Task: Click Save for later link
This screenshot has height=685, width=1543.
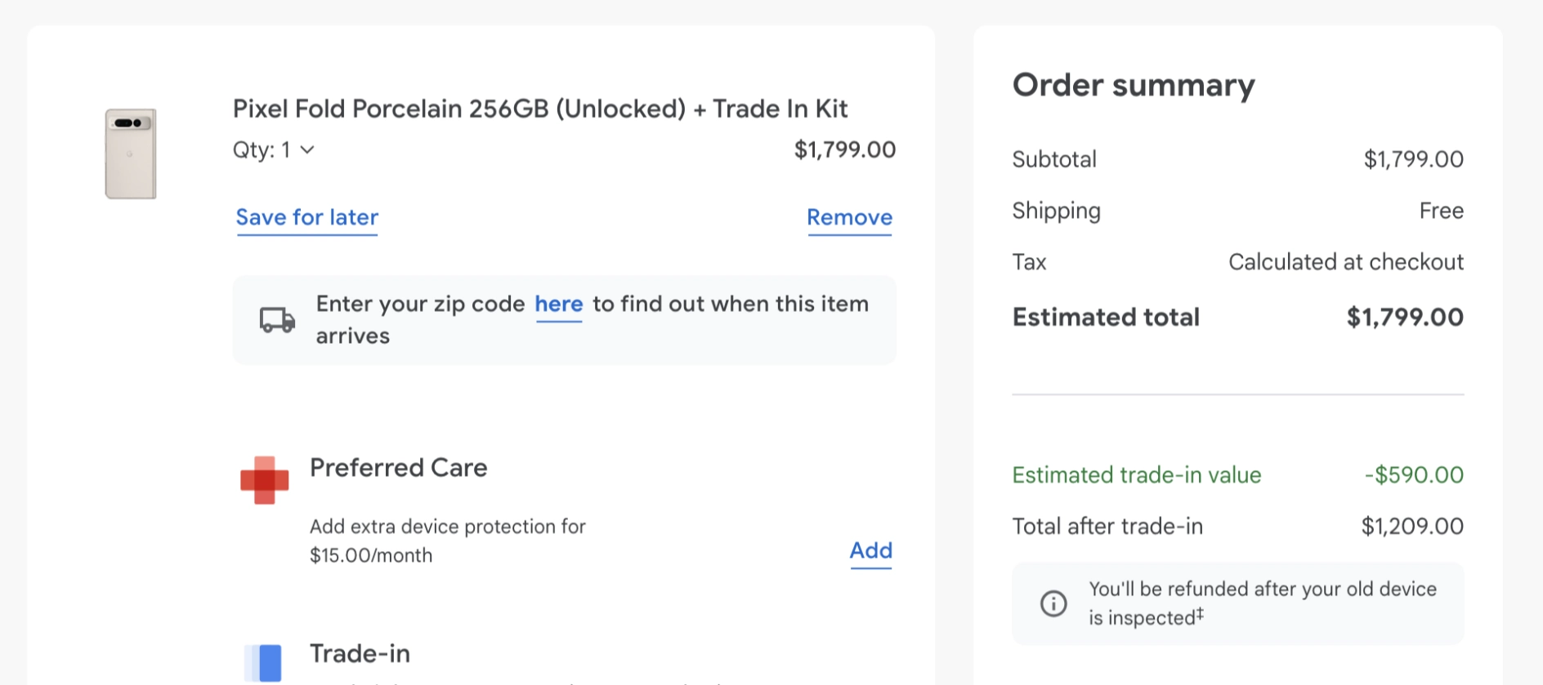Action: (x=307, y=218)
